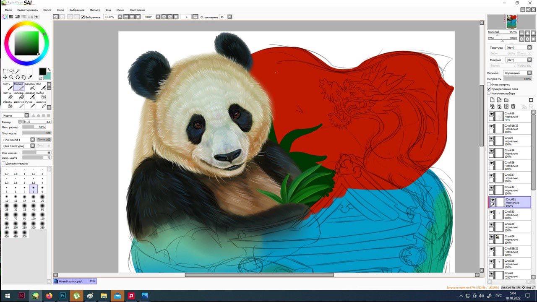Viewport: 537px width, 302px height.
Task: Activate the rotate canvas tool
Action: (18, 78)
